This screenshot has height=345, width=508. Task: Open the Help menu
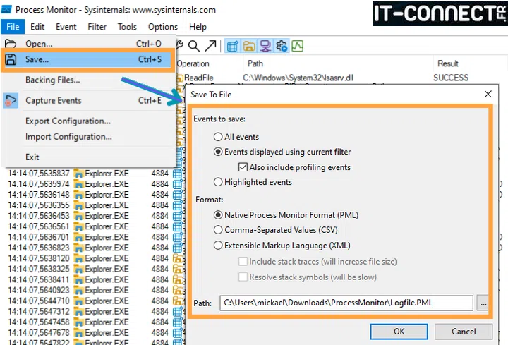(x=198, y=27)
